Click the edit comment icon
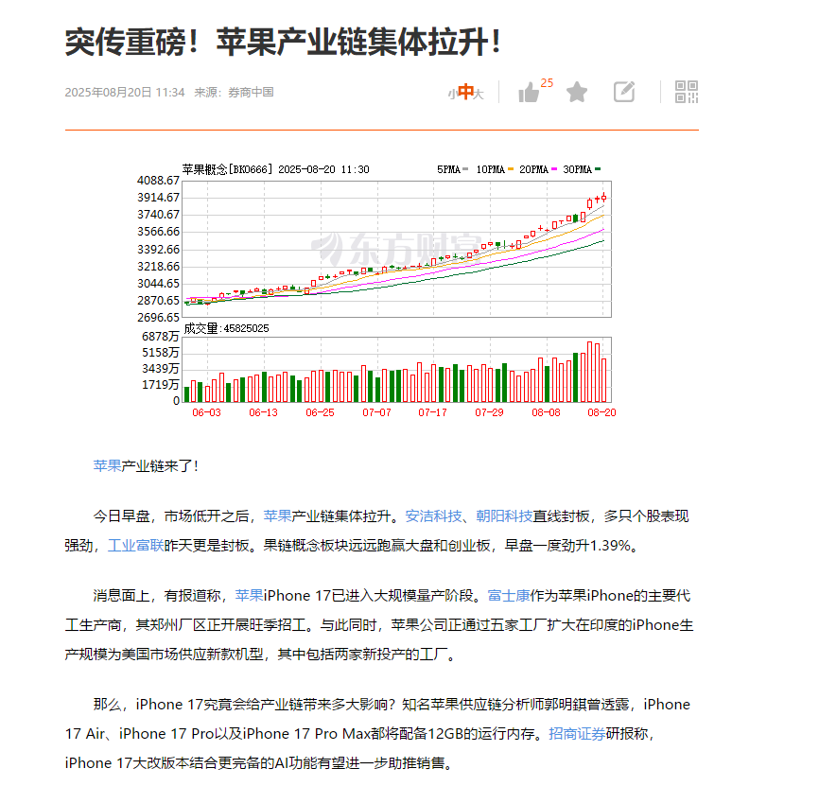This screenshot has height=786, width=819. point(624,92)
